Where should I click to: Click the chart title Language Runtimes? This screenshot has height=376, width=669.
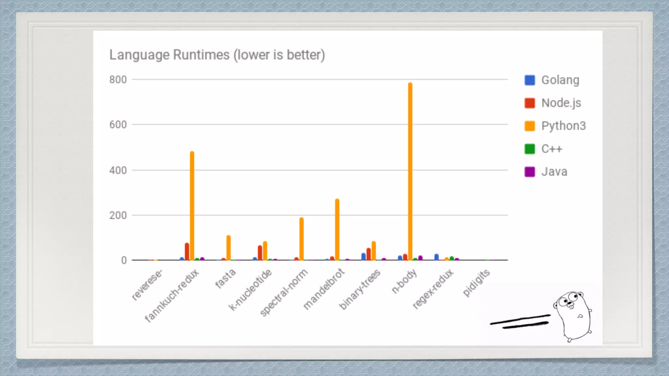217,55
